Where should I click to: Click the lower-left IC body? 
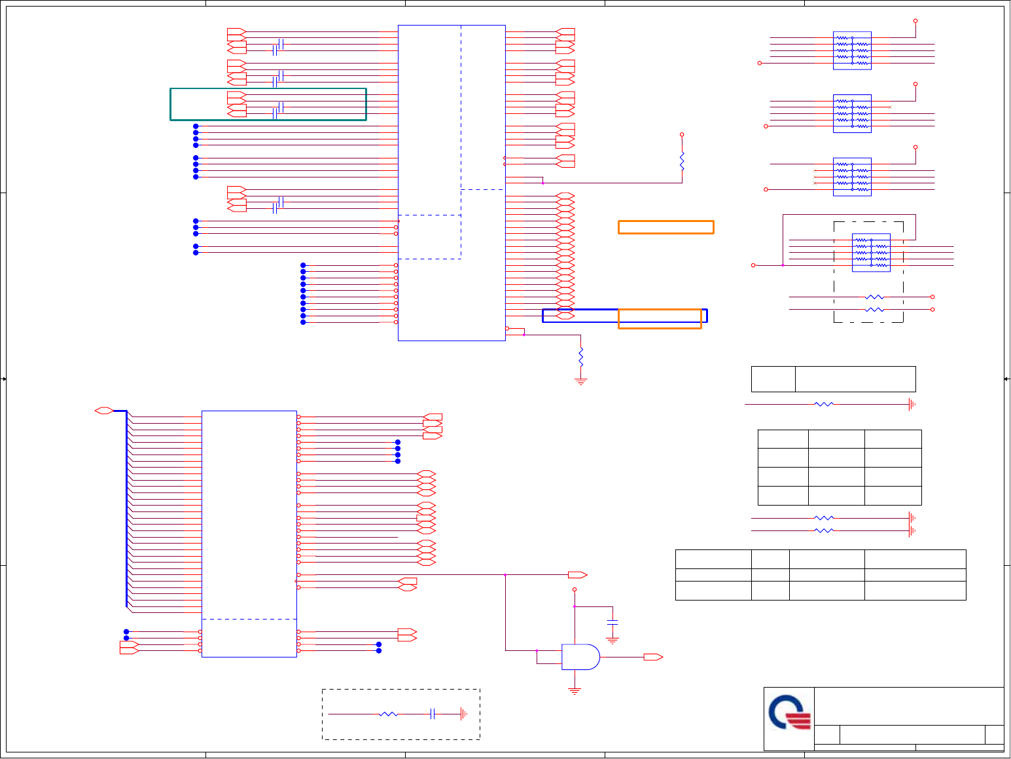pos(249,534)
